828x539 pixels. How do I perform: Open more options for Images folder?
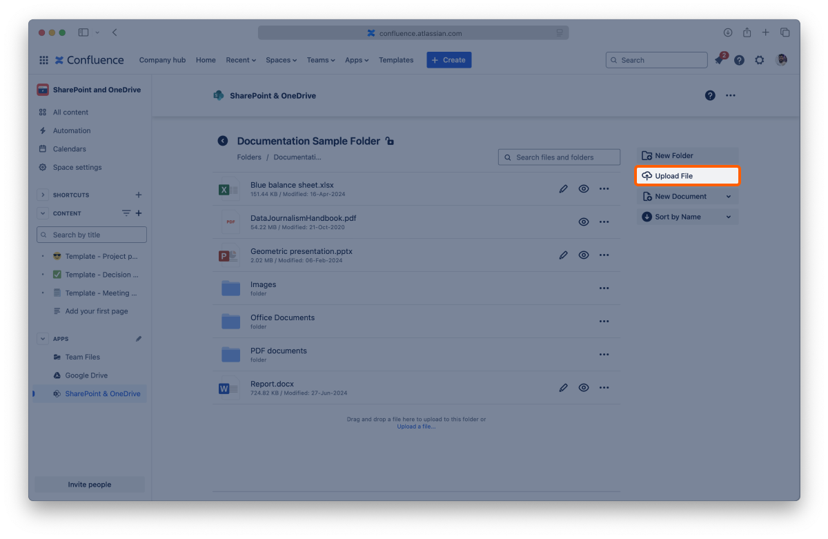tap(604, 288)
